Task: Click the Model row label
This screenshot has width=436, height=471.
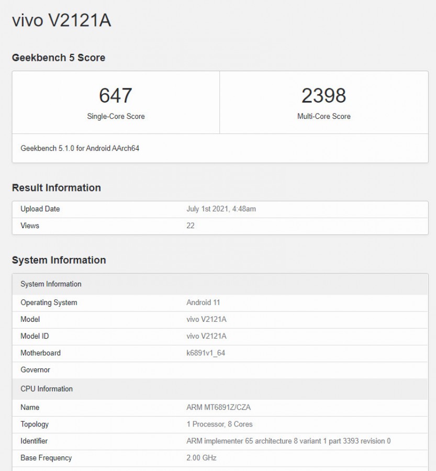Action: pyautogui.click(x=30, y=319)
